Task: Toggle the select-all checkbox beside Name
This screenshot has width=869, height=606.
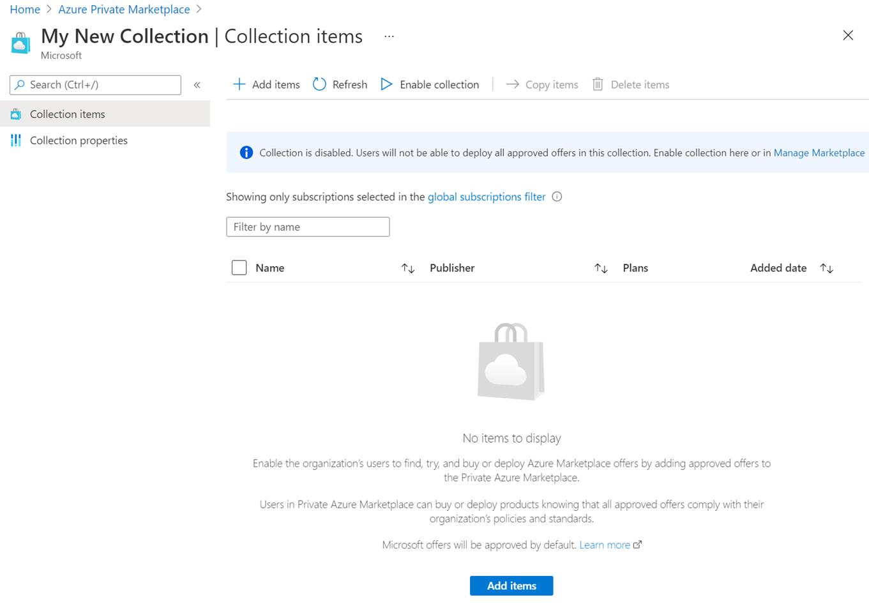Action: click(239, 268)
